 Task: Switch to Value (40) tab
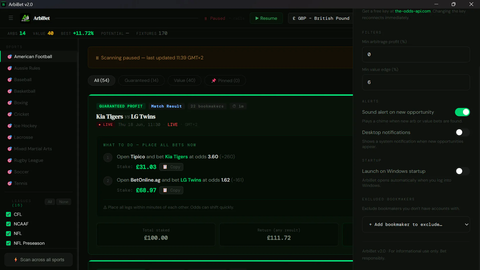(x=184, y=80)
